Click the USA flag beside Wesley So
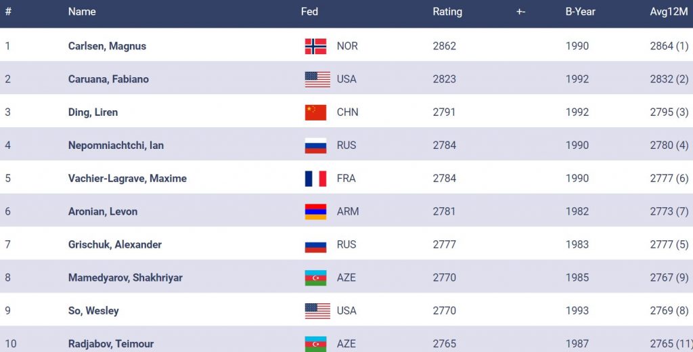The image size is (693, 352). coord(317,311)
